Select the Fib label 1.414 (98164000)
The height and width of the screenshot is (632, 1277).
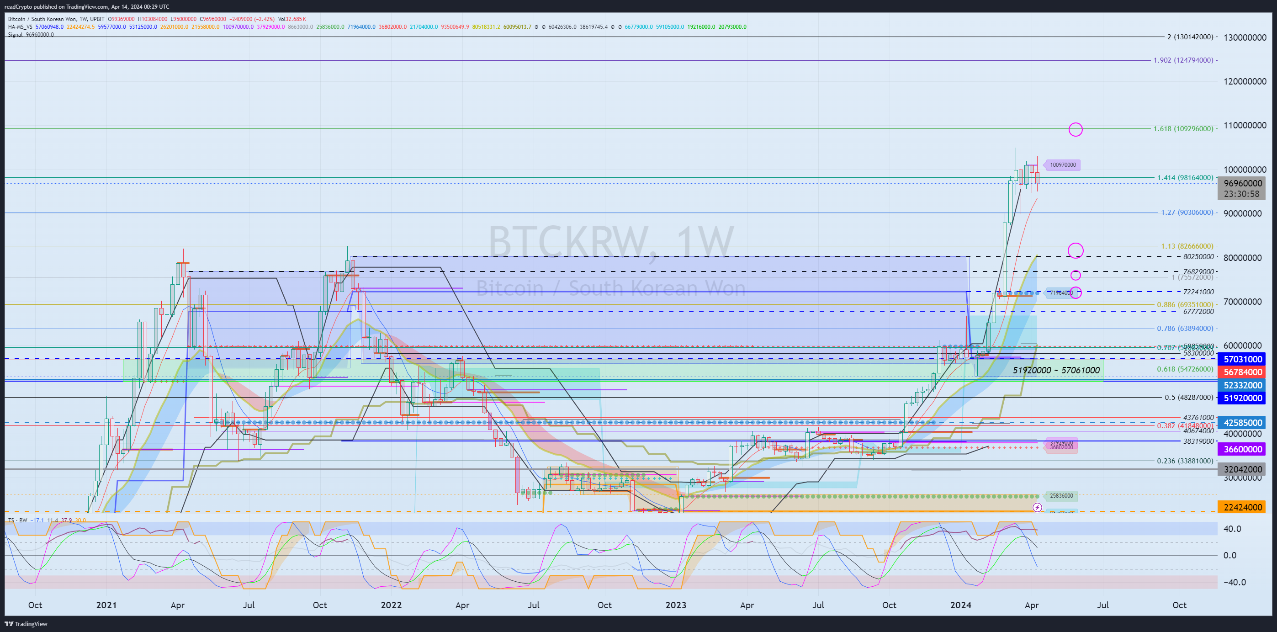(1185, 177)
